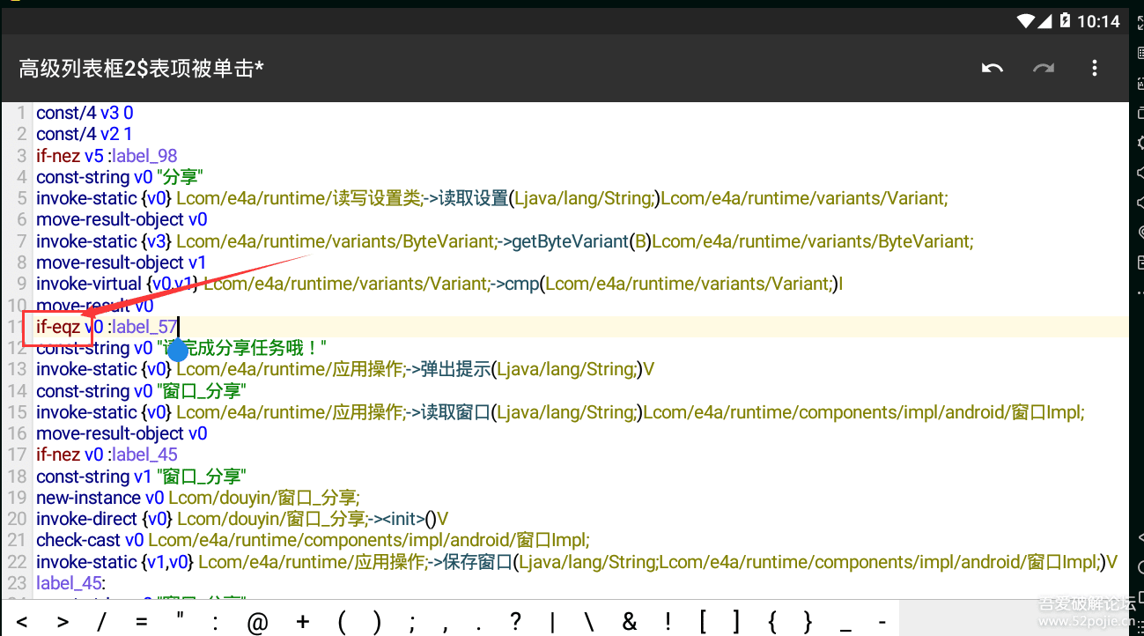The image size is (1144, 636).
Task: Tap 'getByteVariant' on line 7
Action: coord(572,241)
